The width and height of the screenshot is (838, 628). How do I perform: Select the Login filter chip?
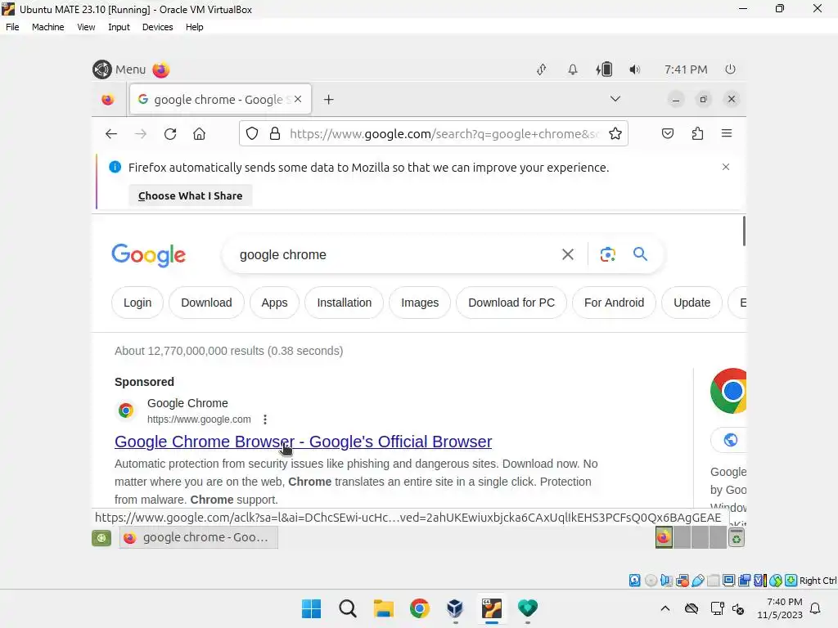[x=137, y=303]
